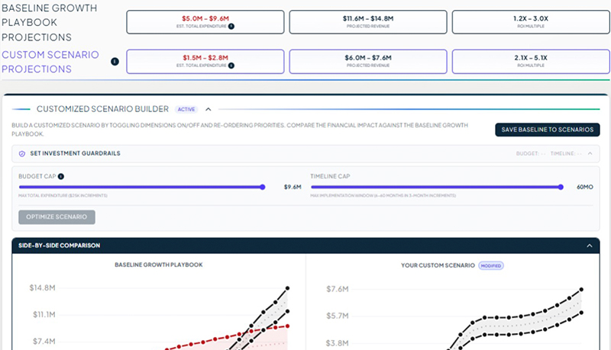
Task: Click the Budget Cap info icon
Action: 61,176
